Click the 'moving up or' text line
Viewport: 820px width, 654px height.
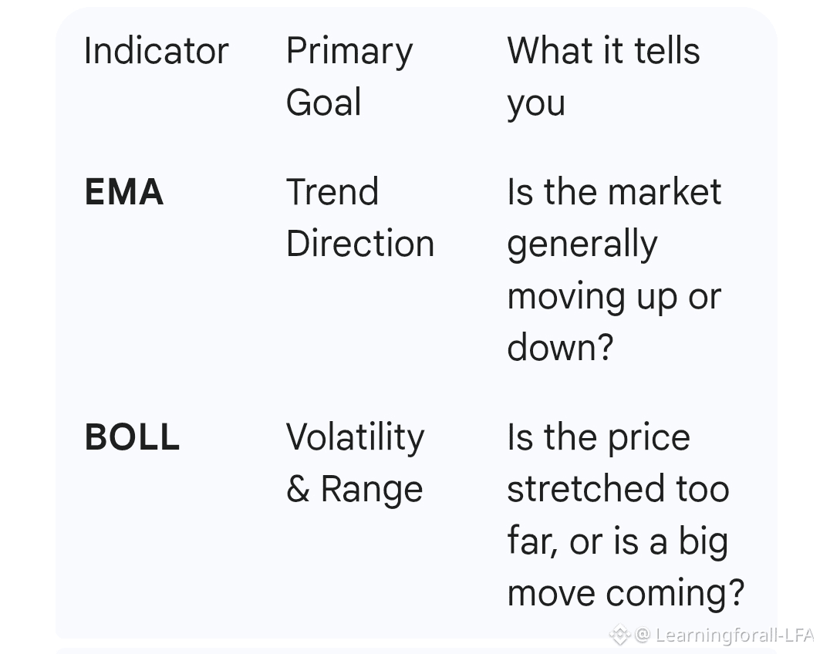click(x=614, y=296)
